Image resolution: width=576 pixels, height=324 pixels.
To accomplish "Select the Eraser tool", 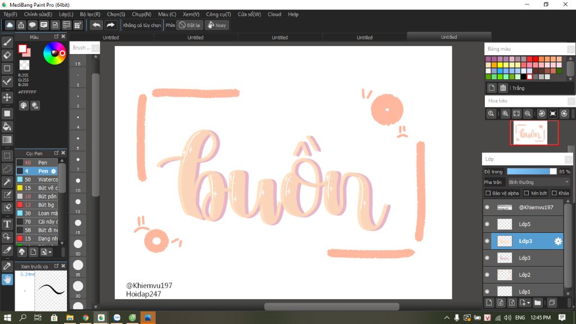I will point(7,56).
